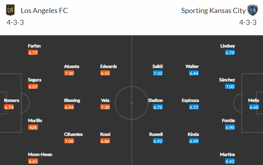Open the Los Angeles FC team name
263x165 pixels.
[x=44, y=11]
